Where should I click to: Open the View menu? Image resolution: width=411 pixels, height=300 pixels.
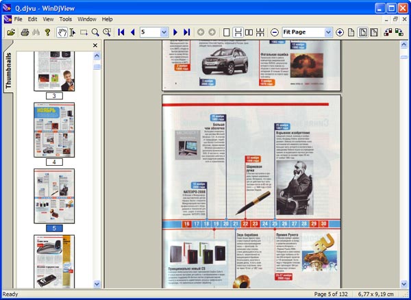(47, 19)
